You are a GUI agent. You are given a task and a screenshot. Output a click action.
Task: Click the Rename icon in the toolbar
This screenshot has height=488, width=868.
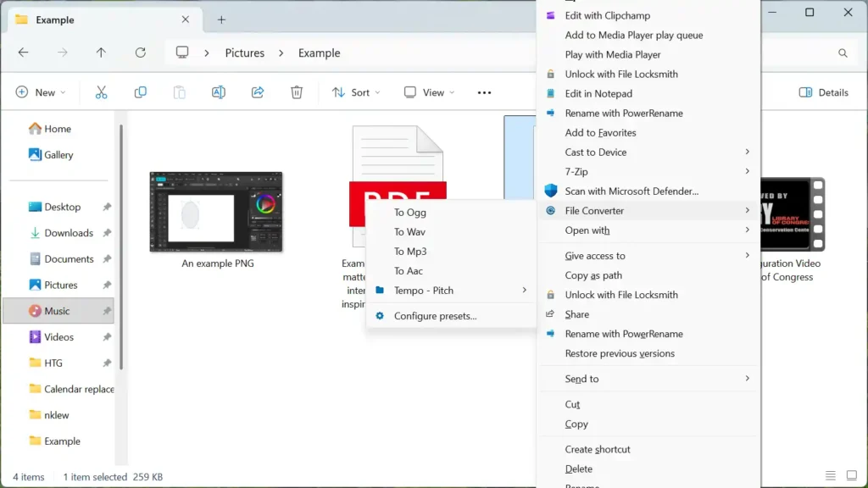tap(218, 92)
